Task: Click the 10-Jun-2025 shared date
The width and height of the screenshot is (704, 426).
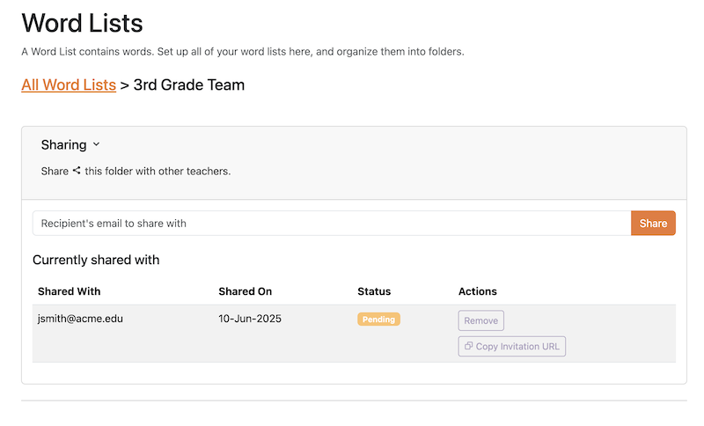Action: pyautogui.click(x=248, y=319)
